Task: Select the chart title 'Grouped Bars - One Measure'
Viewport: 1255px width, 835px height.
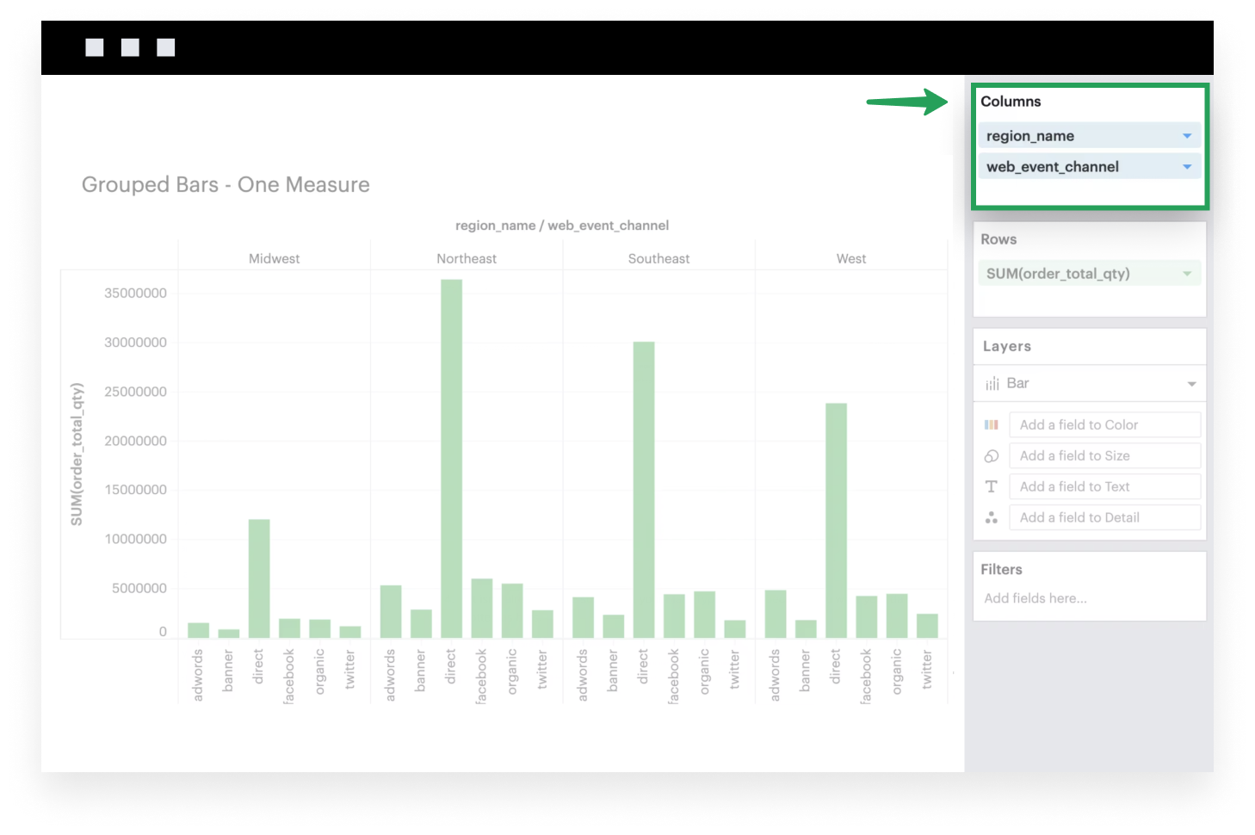Action: point(226,185)
